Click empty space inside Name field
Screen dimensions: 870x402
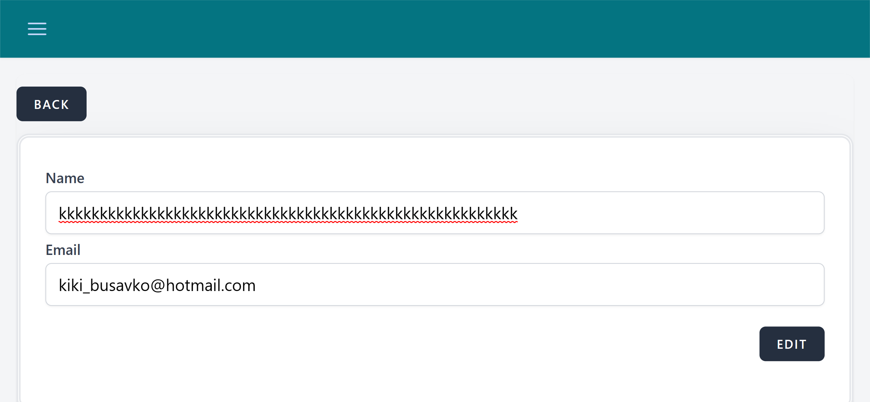(670, 213)
